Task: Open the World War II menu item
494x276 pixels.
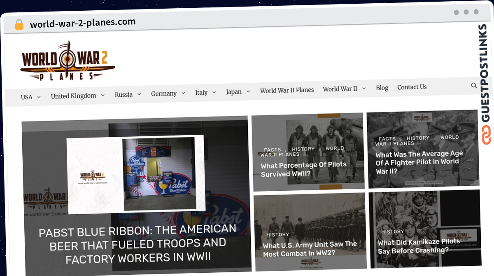Action: [340, 89]
